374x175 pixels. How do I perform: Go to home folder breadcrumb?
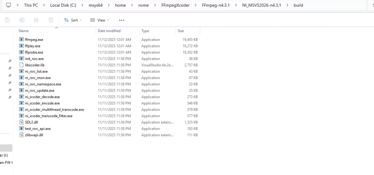point(120,5)
